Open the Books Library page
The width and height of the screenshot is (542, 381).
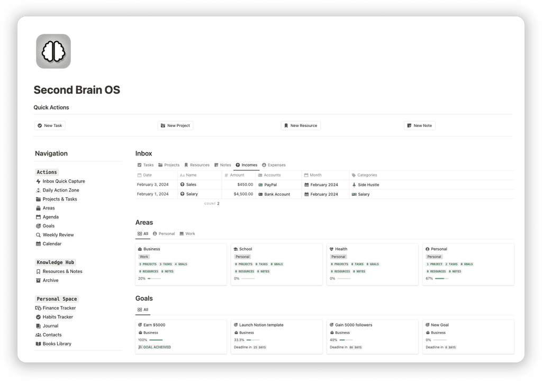[57, 343]
